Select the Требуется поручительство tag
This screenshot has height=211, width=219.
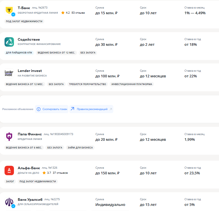pos(87,84)
